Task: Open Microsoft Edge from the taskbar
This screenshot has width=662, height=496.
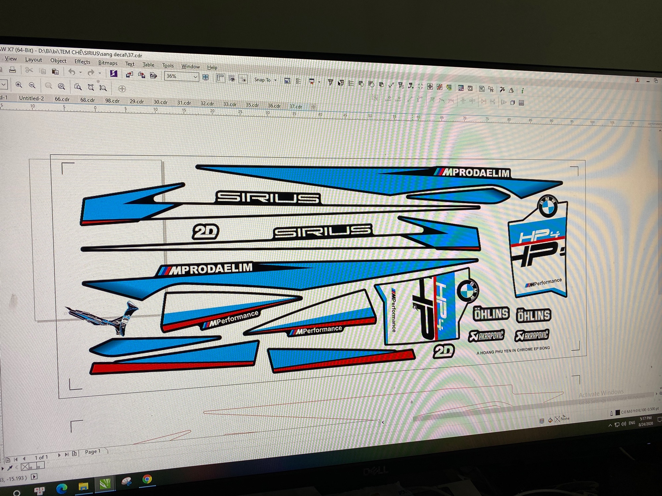Action: [62, 488]
